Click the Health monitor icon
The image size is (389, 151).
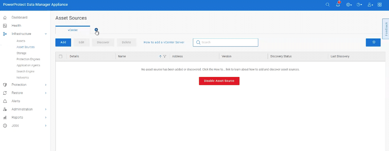(5, 26)
